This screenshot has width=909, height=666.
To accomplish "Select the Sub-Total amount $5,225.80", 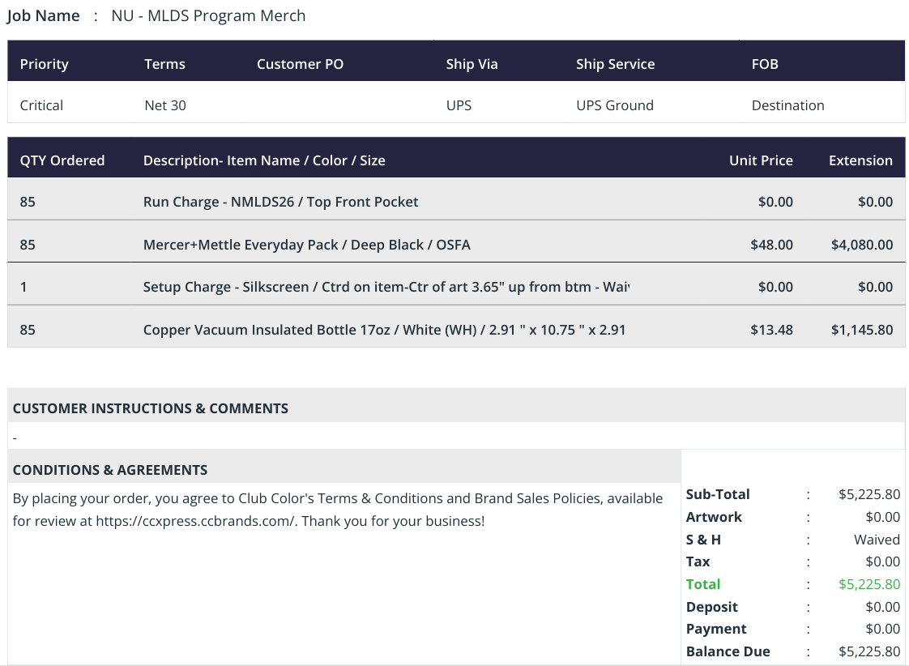I will pos(869,494).
